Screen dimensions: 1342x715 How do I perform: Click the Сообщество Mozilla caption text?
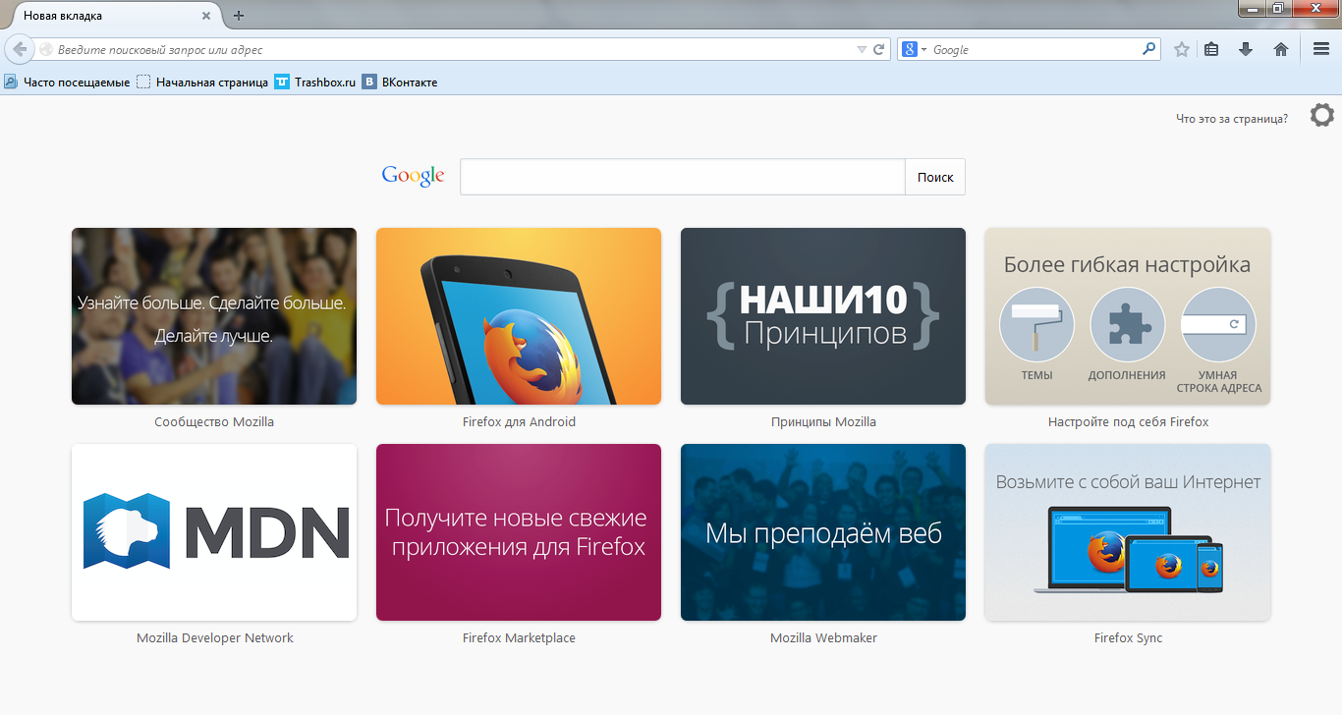214,422
